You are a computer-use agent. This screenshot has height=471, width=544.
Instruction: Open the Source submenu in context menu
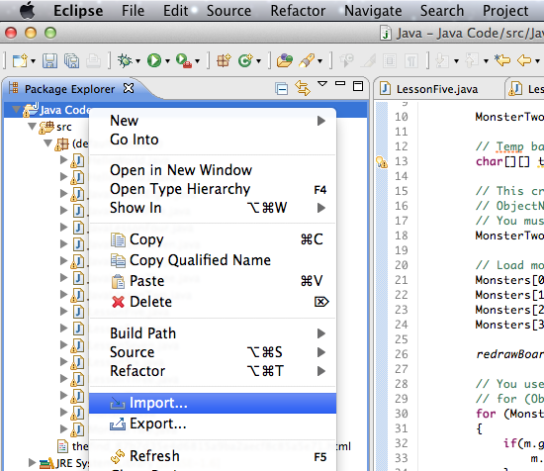click(x=213, y=352)
